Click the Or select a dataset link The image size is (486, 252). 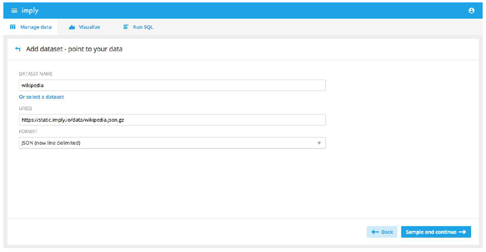(41, 97)
